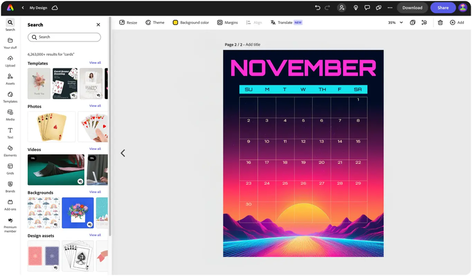Click the Premium member crown icon
The height and width of the screenshot is (276, 472).
click(10, 220)
